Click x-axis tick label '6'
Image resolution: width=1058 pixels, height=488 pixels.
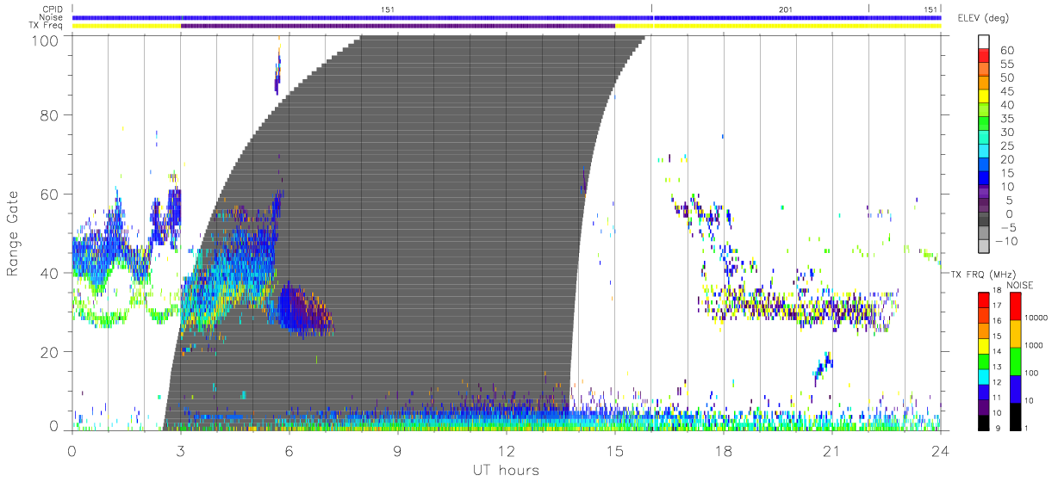289,450
